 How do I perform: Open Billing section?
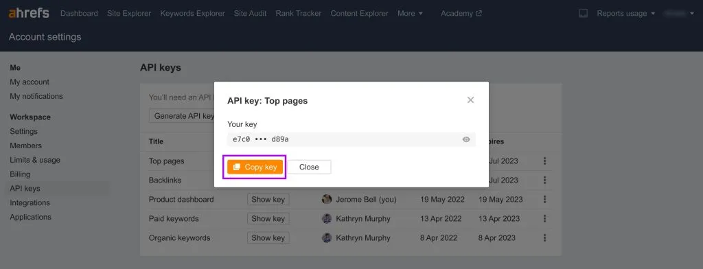coord(20,174)
